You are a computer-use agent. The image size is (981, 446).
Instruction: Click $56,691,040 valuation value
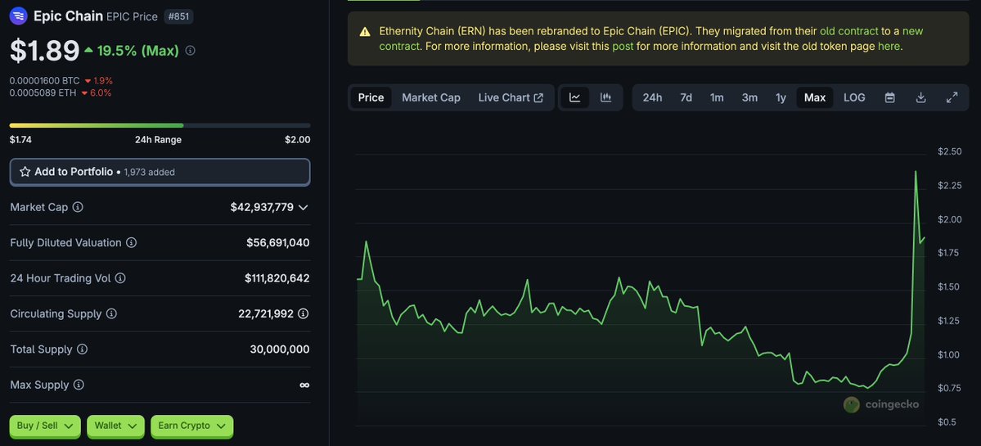tap(278, 243)
